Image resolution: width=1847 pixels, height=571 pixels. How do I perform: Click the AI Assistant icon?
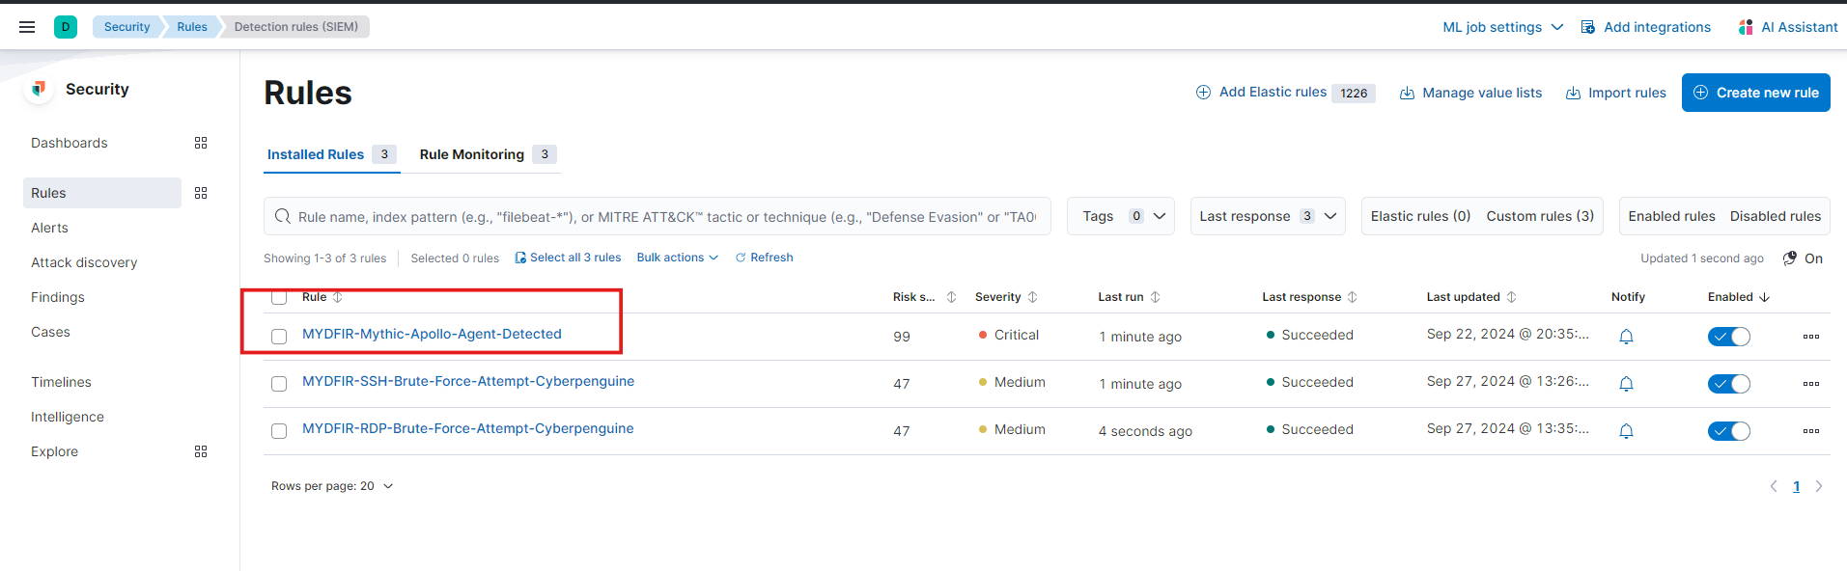[x=1746, y=27]
